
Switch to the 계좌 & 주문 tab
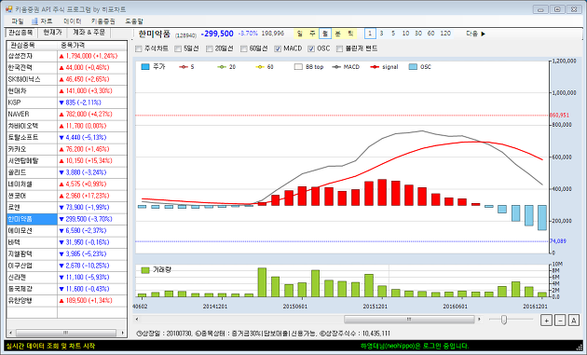coord(89,33)
